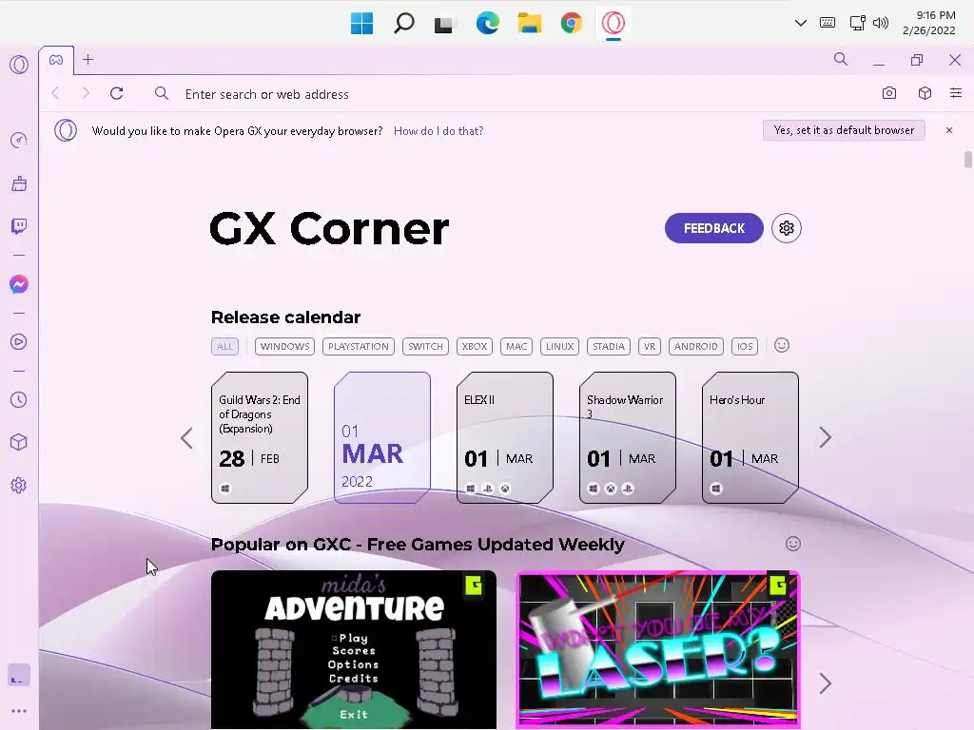974x730 pixels.
Task: Open the Twitch panel in sidebar
Action: coord(19,226)
